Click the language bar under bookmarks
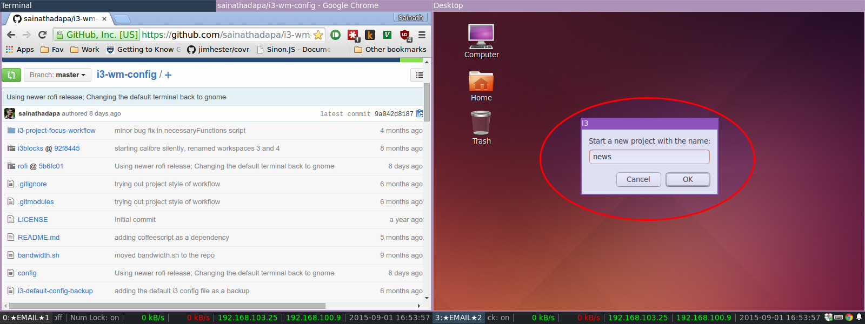Screen dimensions: 865x324 click(212, 60)
